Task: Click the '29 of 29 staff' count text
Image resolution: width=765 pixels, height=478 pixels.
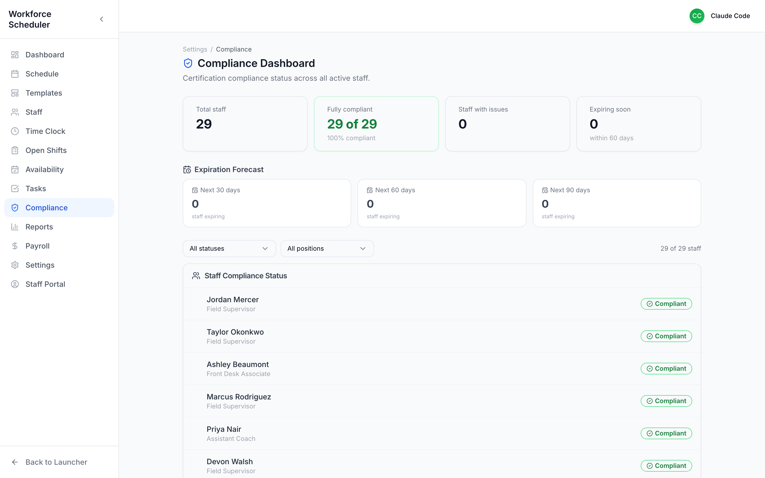Action: [681, 249]
